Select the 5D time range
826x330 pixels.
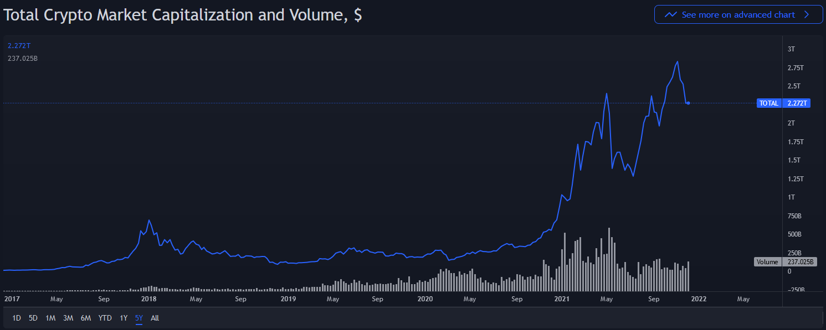33,318
